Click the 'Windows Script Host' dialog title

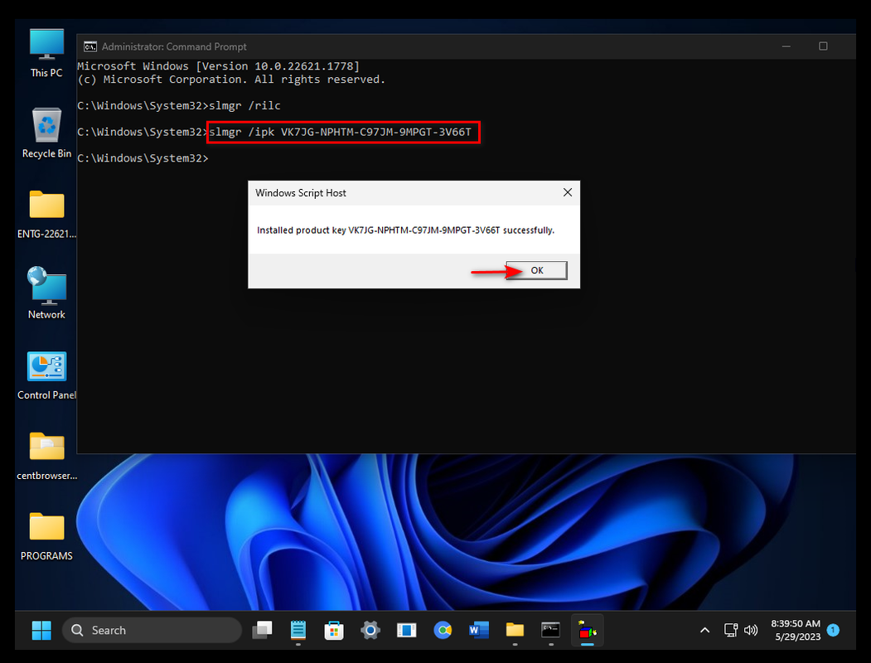point(301,192)
